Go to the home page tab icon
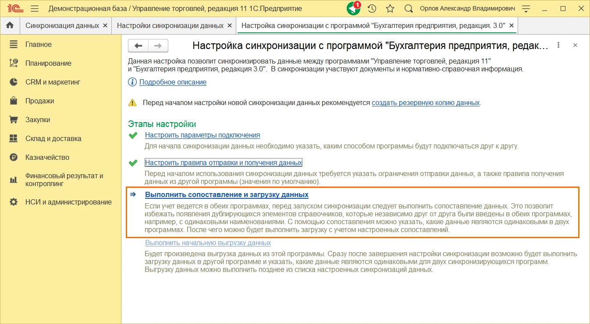Viewport: 590px width, 324px height. [10, 25]
